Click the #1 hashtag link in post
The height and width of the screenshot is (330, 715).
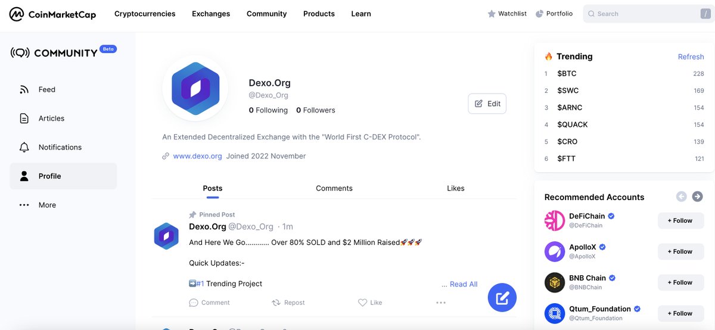[x=200, y=284]
